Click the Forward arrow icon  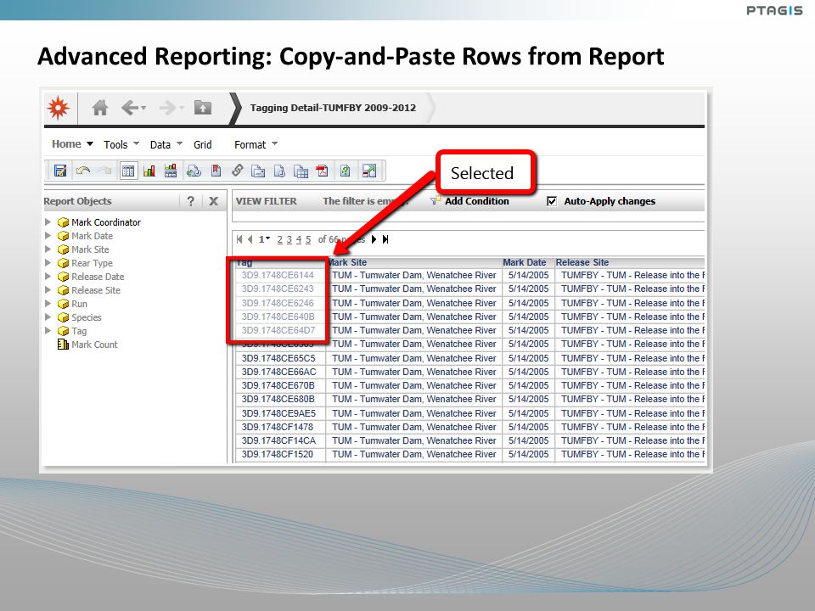(x=168, y=108)
